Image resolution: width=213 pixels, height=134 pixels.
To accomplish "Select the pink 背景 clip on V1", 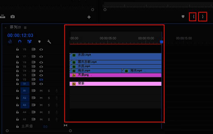I will tap(116, 84).
